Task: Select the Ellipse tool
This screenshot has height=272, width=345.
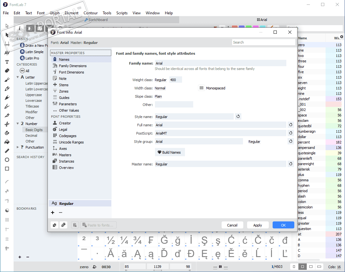Action: point(7,160)
